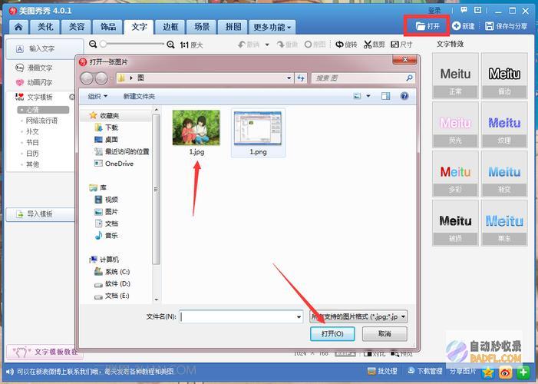Go to the Meitu home tab icon
The height and width of the screenshot is (384, 538).
pos(18,27)
